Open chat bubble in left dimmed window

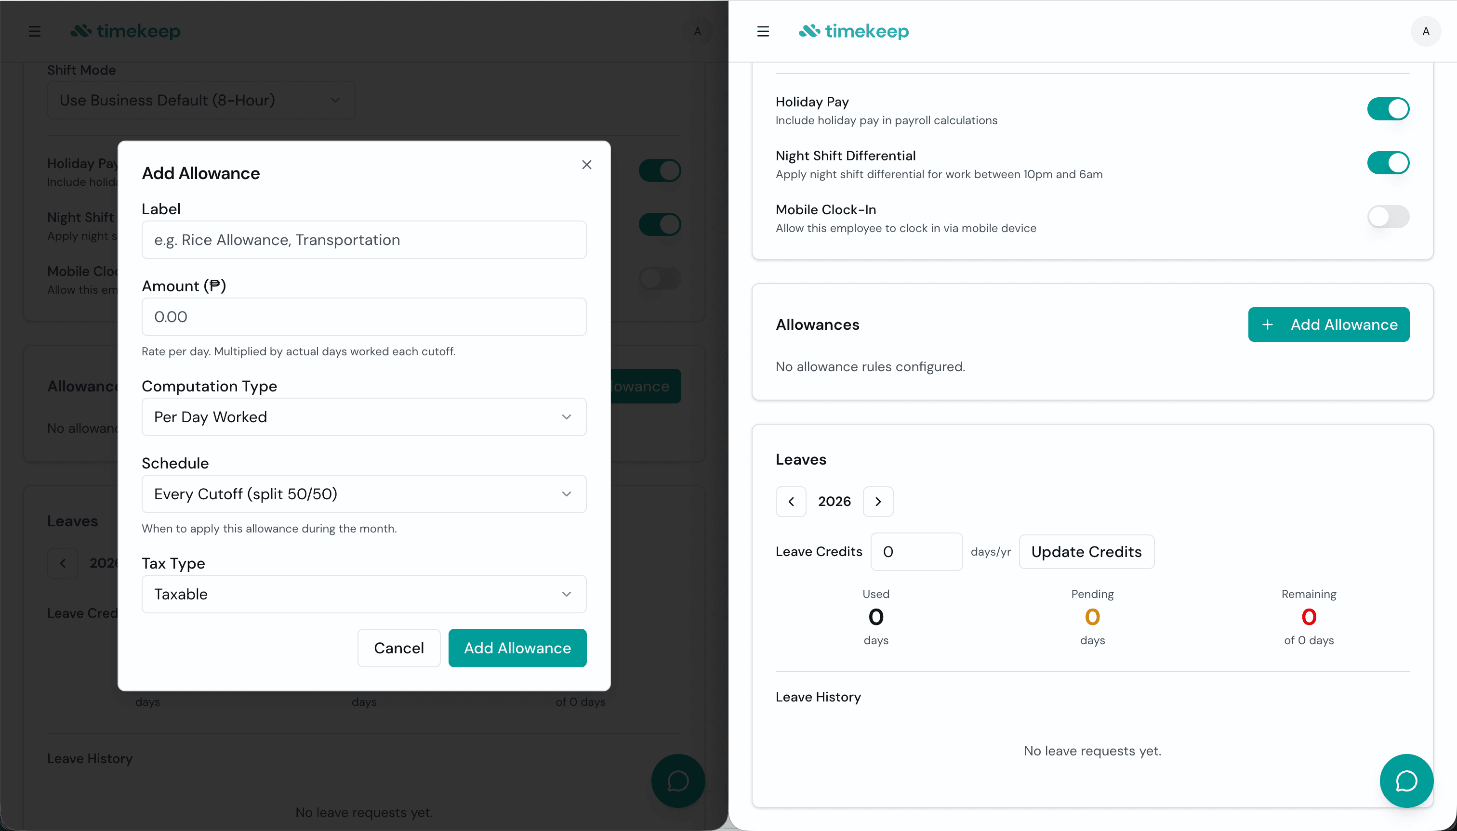pos(678,781)
